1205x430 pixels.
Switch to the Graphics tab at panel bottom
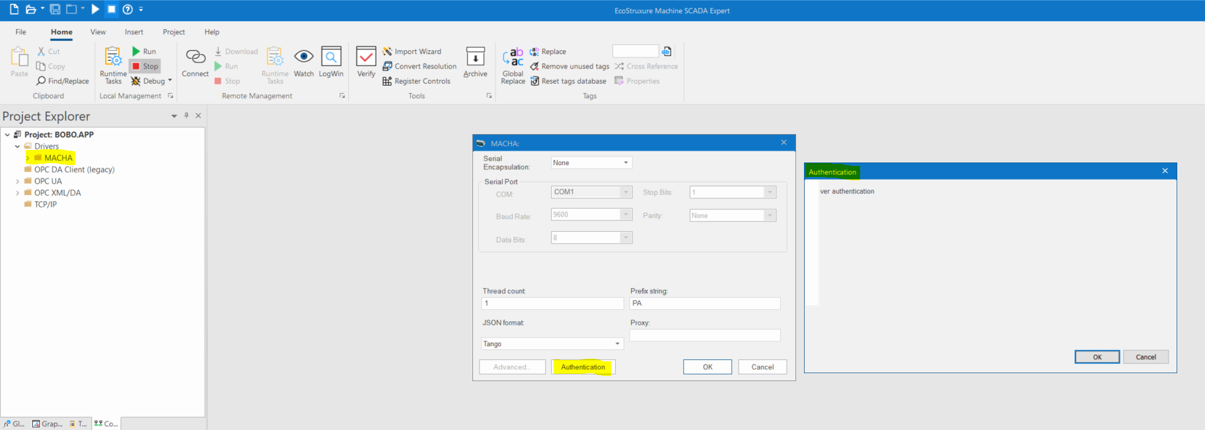tap(47, 423)
